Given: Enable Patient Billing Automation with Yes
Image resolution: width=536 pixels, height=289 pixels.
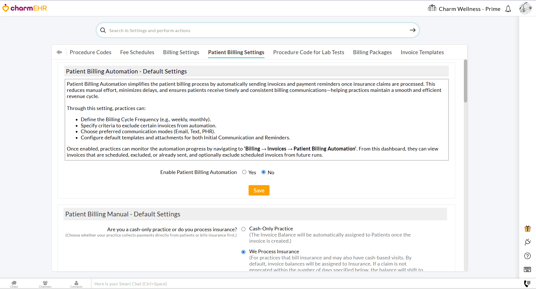Looking at the screenshot, I should (244, 172).
